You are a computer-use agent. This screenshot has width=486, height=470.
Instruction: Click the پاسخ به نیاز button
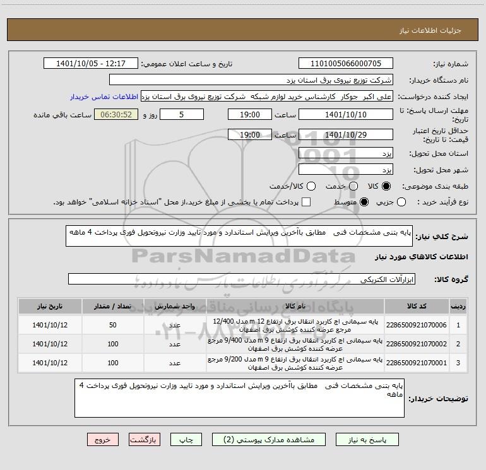coord(367,440)
